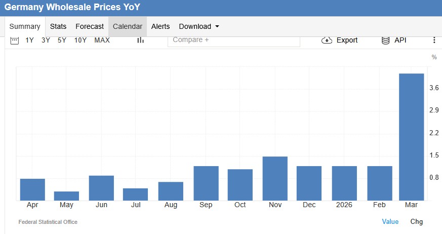Click the API label
Image resolution: width=442 pixels, height=234 pixels.
(400, 40)
